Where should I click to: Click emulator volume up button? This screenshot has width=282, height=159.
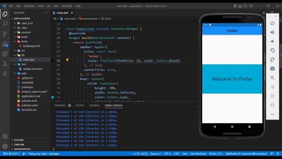272,32
